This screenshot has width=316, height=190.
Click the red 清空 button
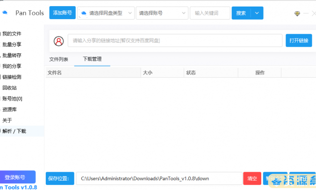pos(252,178)
